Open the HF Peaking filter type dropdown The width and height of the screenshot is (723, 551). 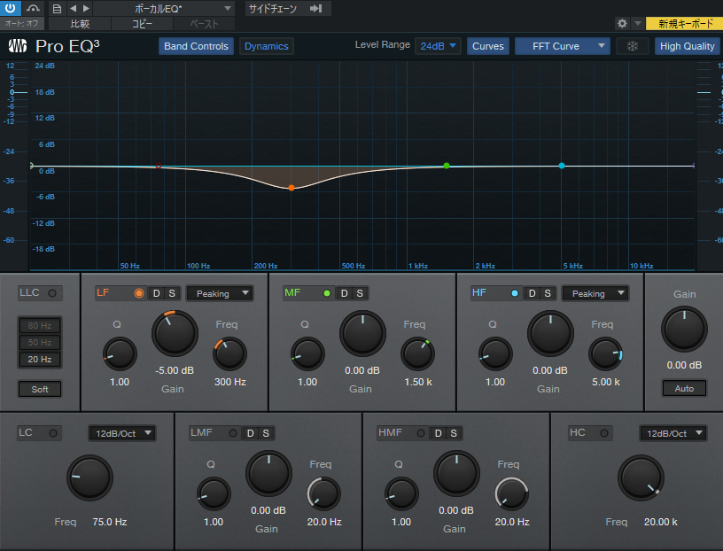point(595,293)
